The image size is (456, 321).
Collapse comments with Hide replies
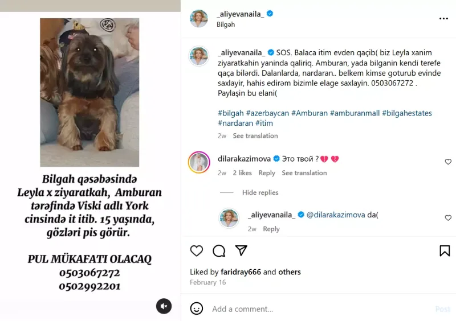click(x=260, y=192)
